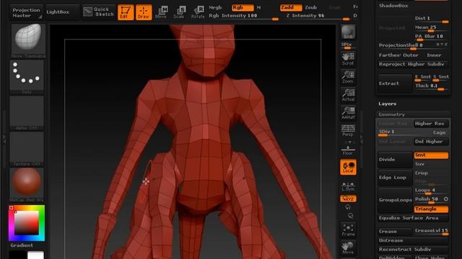
Task: Click the Scroll canvas icon
Action: (x=348, y=59)
